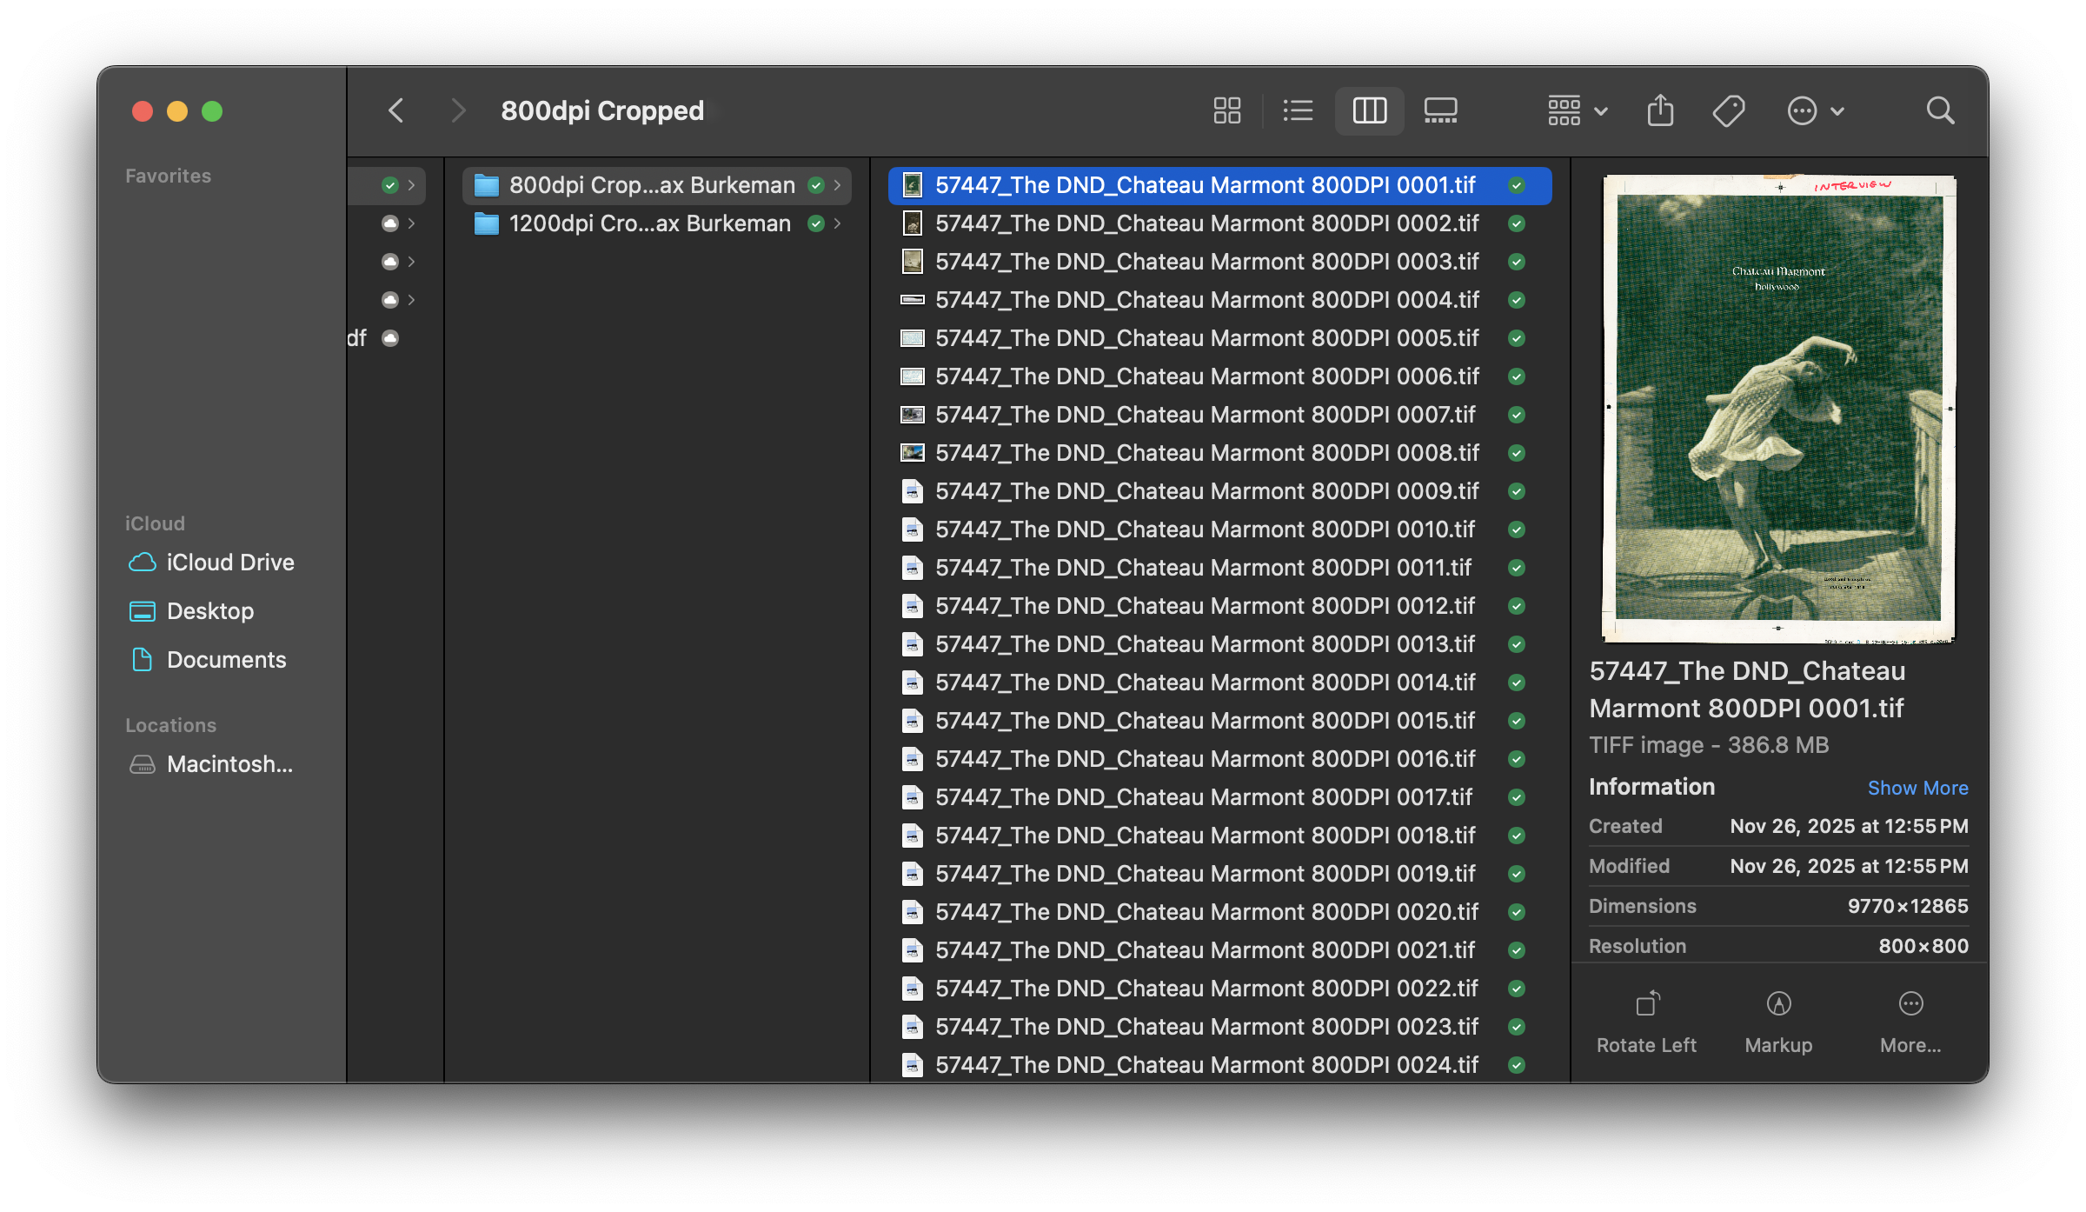Switch to list view
The width and height of the screenshot is (2086, 1212).
[1298, 110]
